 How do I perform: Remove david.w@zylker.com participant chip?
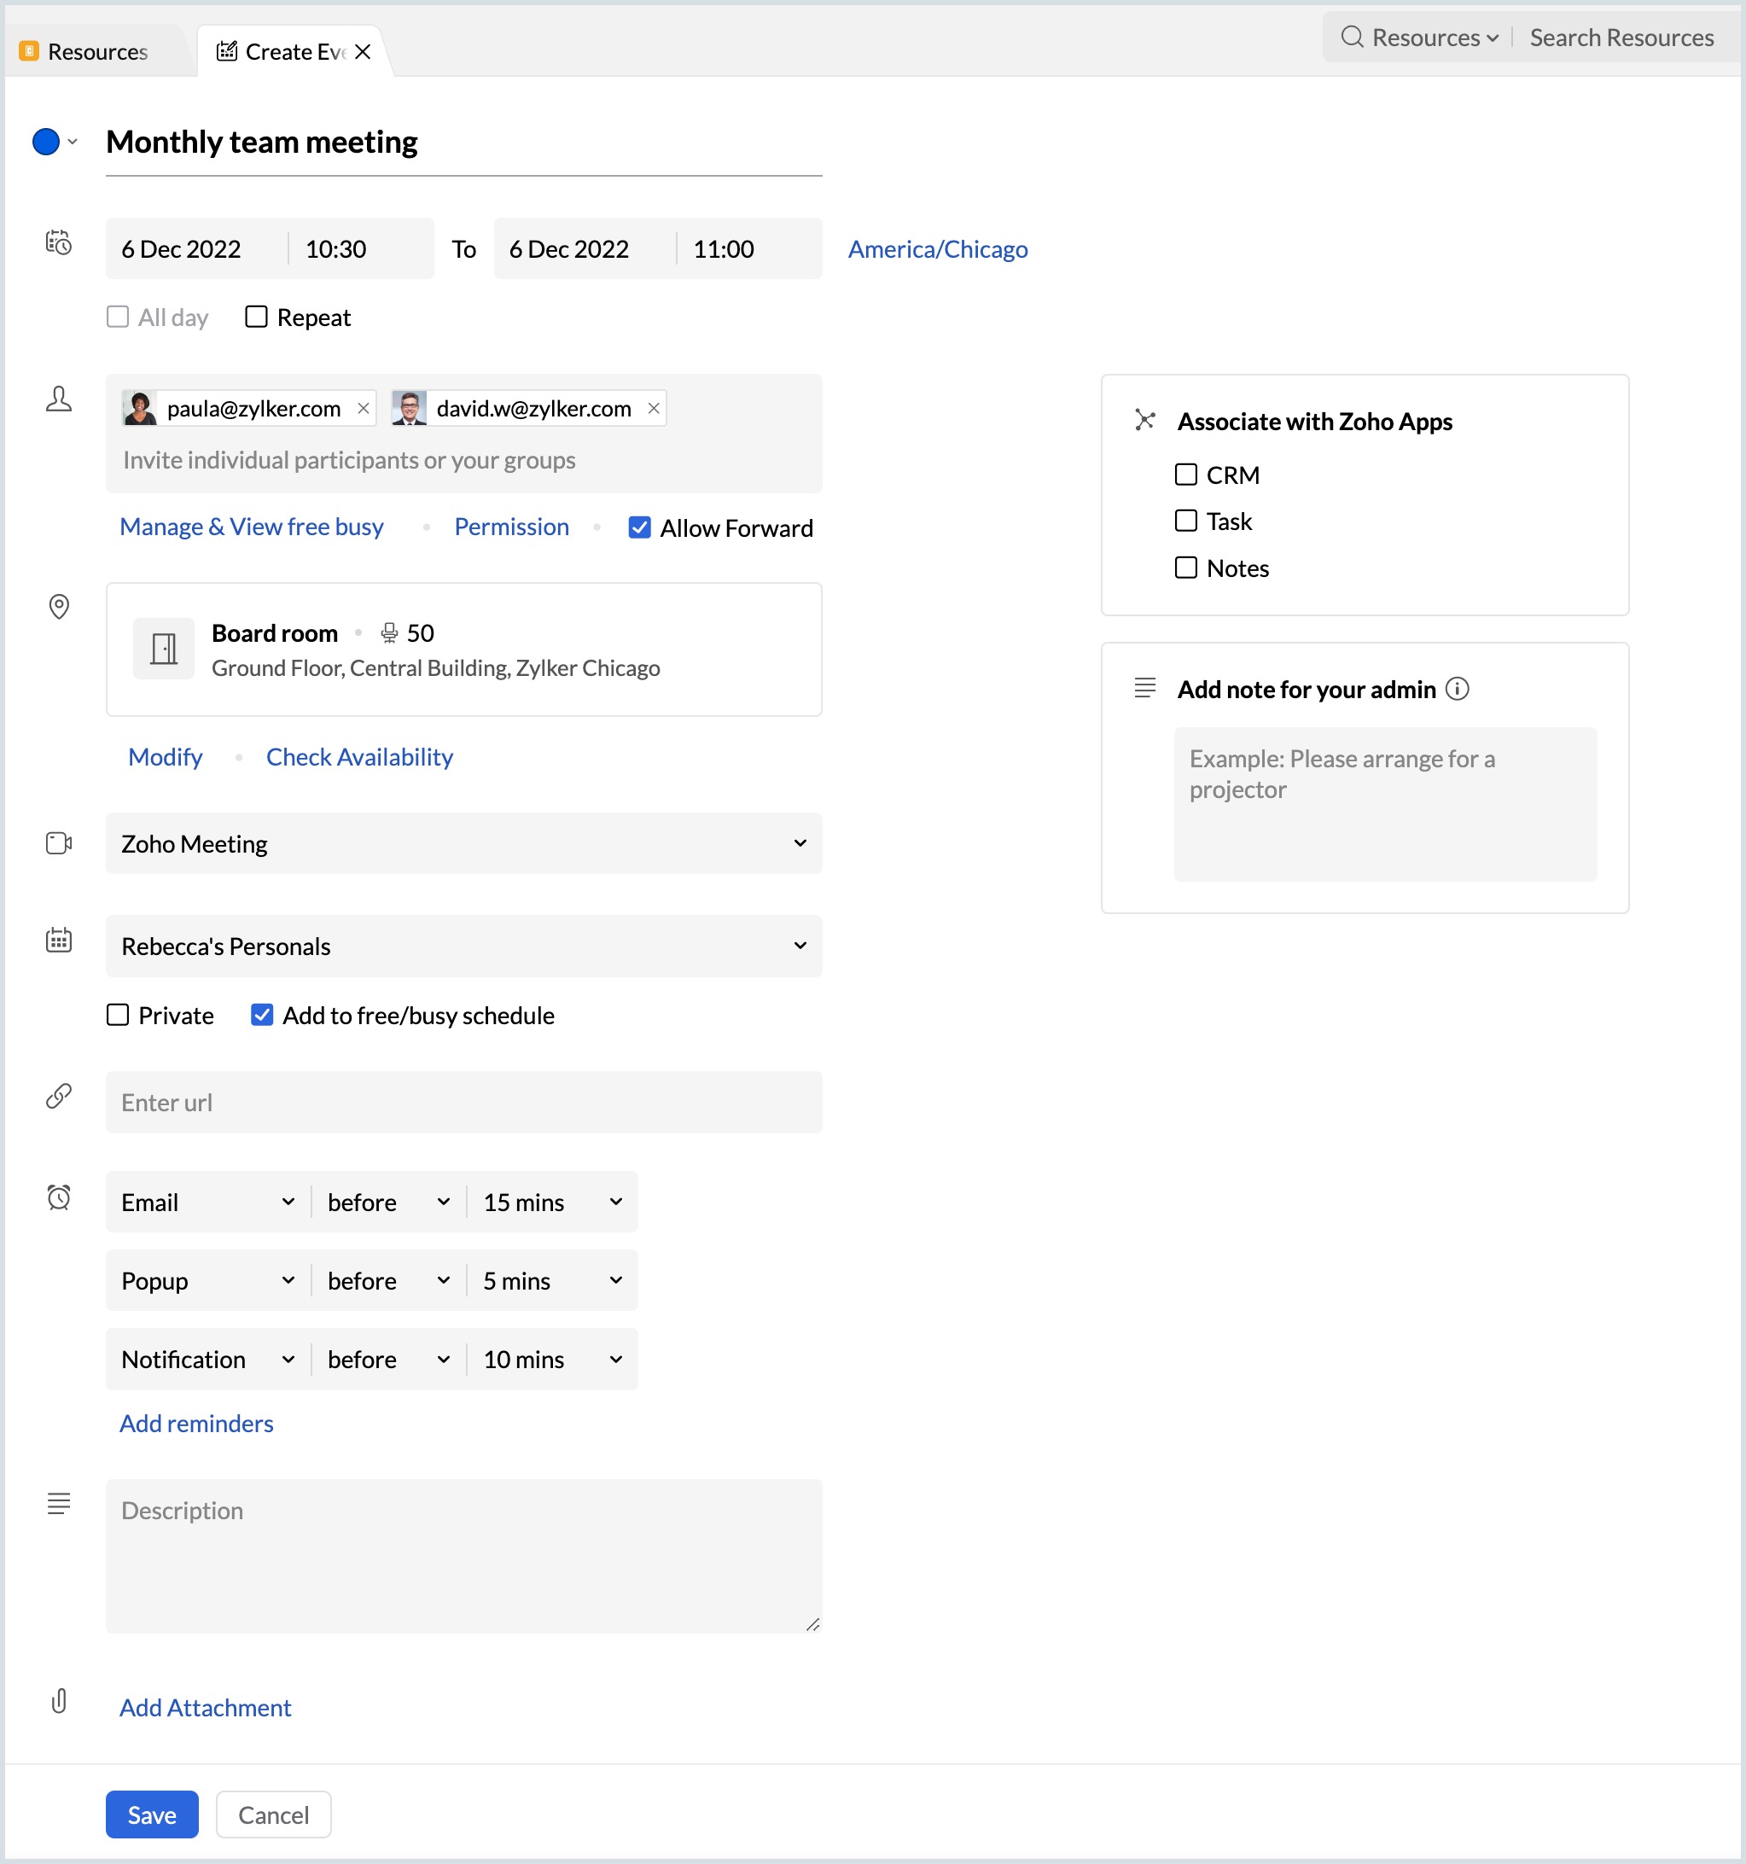(x=654, y=409)
